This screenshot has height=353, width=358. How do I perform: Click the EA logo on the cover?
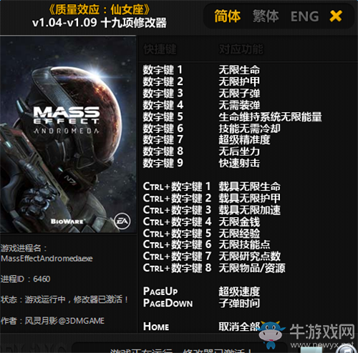point(122,221)
